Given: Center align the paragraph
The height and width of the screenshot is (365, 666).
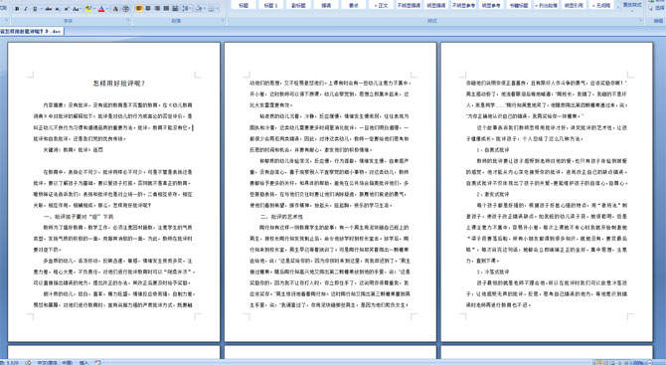Looking at the screenshot, I should coord(148,9).
